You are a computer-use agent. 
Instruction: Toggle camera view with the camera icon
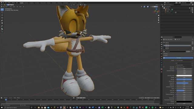(159, 20)
